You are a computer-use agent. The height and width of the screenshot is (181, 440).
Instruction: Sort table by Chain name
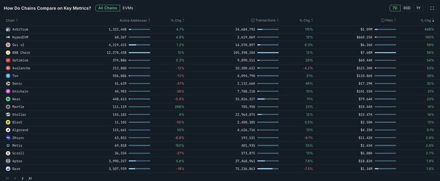pyautogui.click(x=11, y=20)
